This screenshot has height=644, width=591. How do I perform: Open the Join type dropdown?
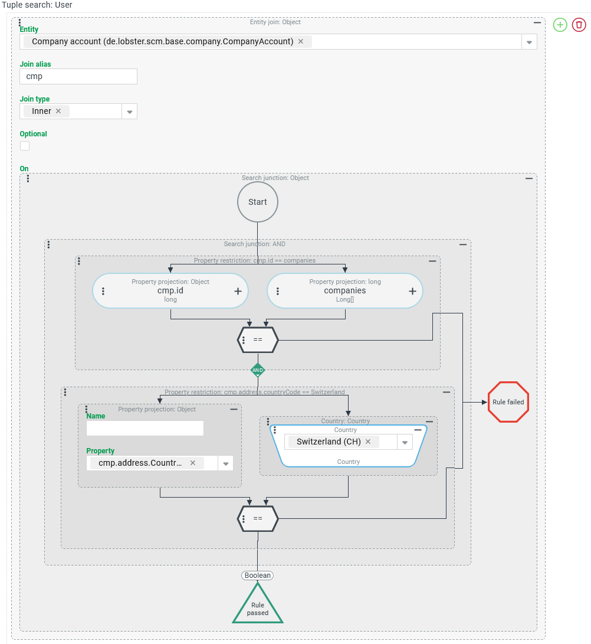click(129, 112)
